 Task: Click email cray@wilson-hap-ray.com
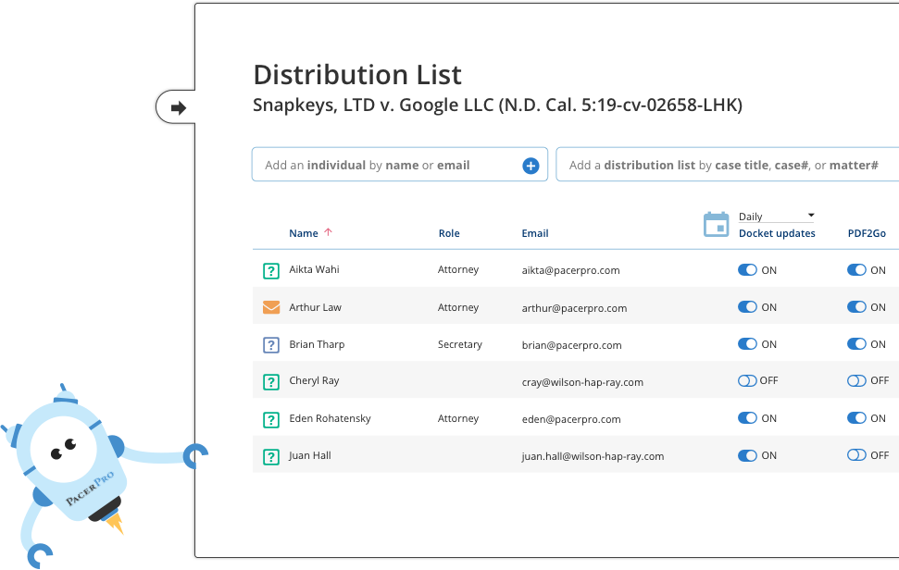pyautogui.click(x=582, y=382)
